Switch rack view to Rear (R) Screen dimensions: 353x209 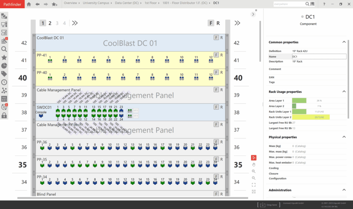tap(218, 23)
